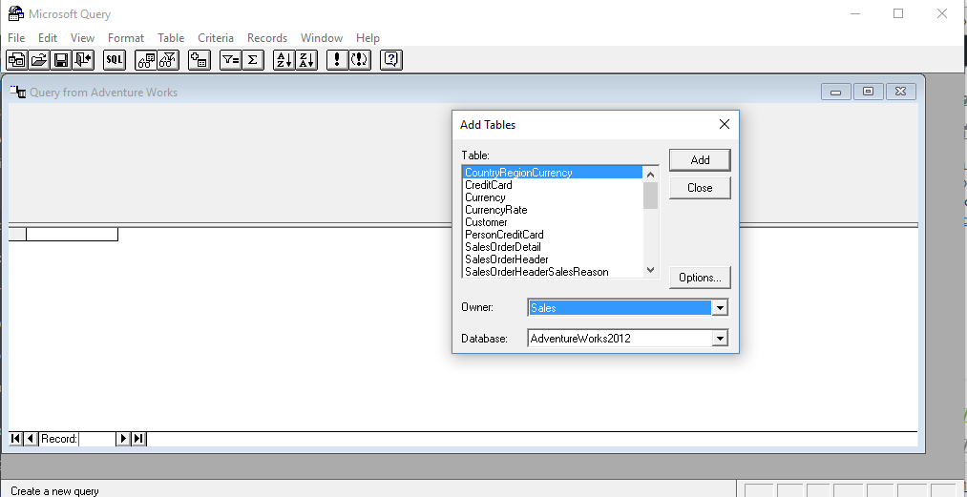The height and width of the screenshot is (497, 967).
Task: Open the View menu
Action: 82,37
